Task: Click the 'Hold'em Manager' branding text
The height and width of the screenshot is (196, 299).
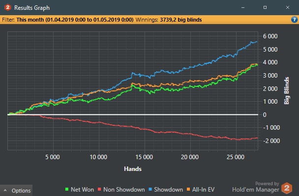Action: pyautogui.click(x=256, y=190)
